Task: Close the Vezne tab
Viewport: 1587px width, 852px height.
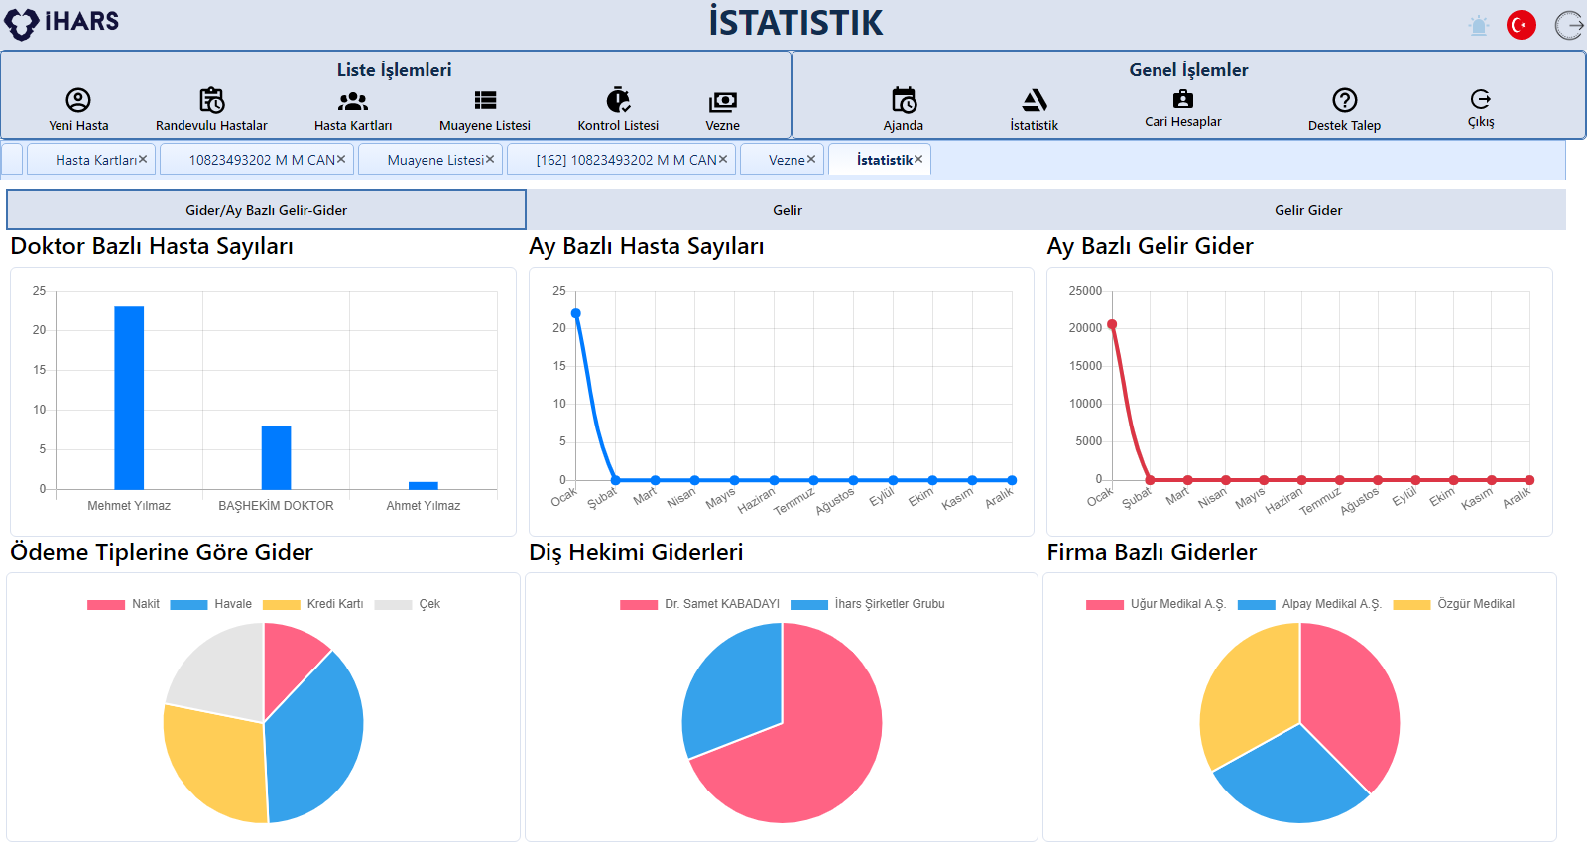Action: [x=811, y=159]
